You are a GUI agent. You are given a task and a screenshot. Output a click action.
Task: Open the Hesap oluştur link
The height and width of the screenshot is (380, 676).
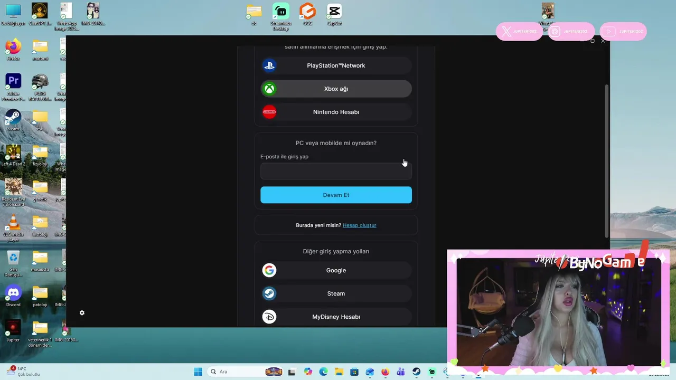[359, 225]
